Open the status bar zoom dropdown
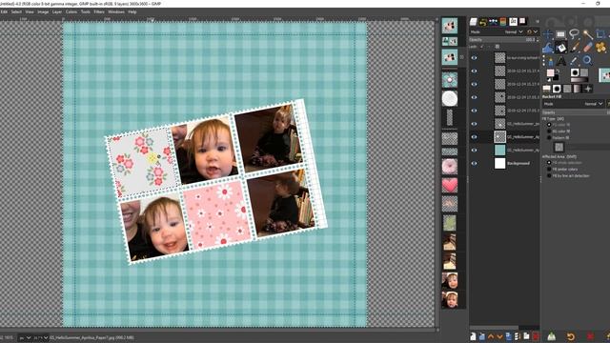Image resolution: width=610 pixels, height=343 pixels. [40, 338]
